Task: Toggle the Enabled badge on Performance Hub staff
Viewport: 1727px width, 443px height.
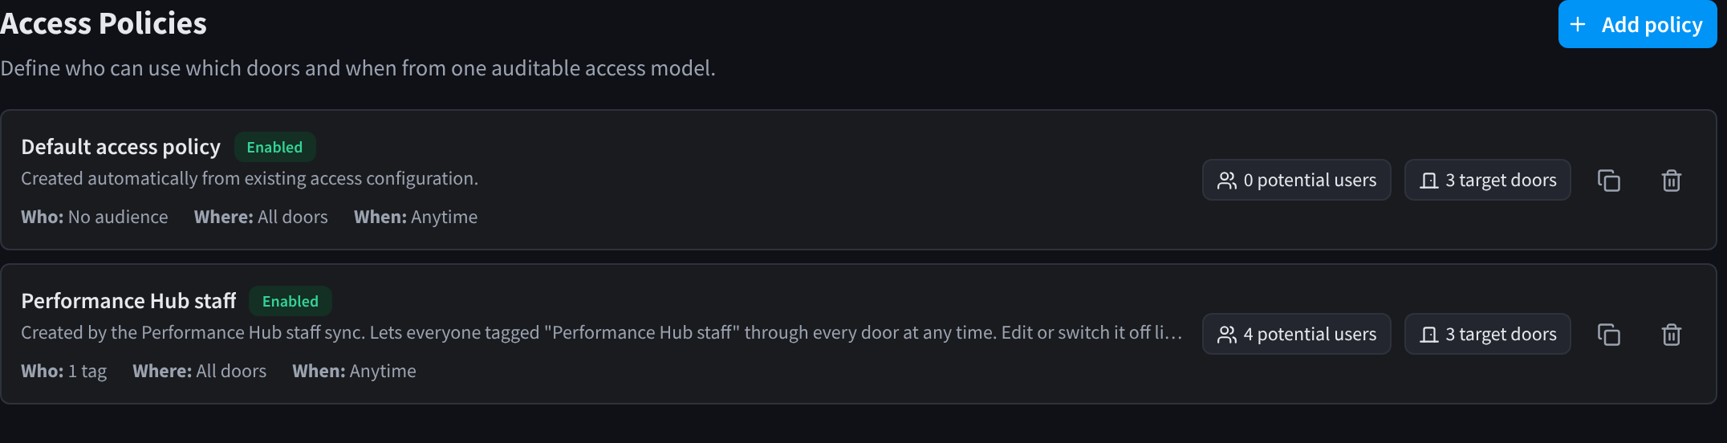Action: click(291, 302)
